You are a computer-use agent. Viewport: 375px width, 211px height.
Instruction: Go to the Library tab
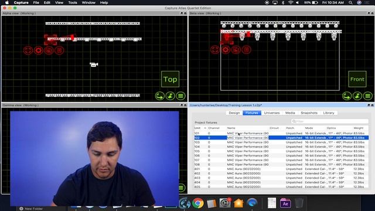tap(329, 113)
